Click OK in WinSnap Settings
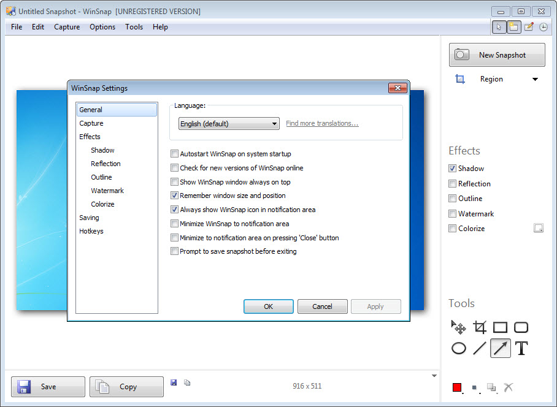The width and height of the screenshot is (557, 407). click(269, 306)
